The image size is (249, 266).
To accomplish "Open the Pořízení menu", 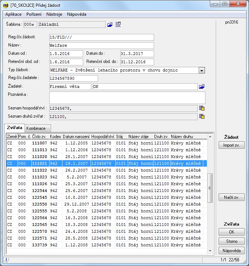I will [x=34, y=14].
